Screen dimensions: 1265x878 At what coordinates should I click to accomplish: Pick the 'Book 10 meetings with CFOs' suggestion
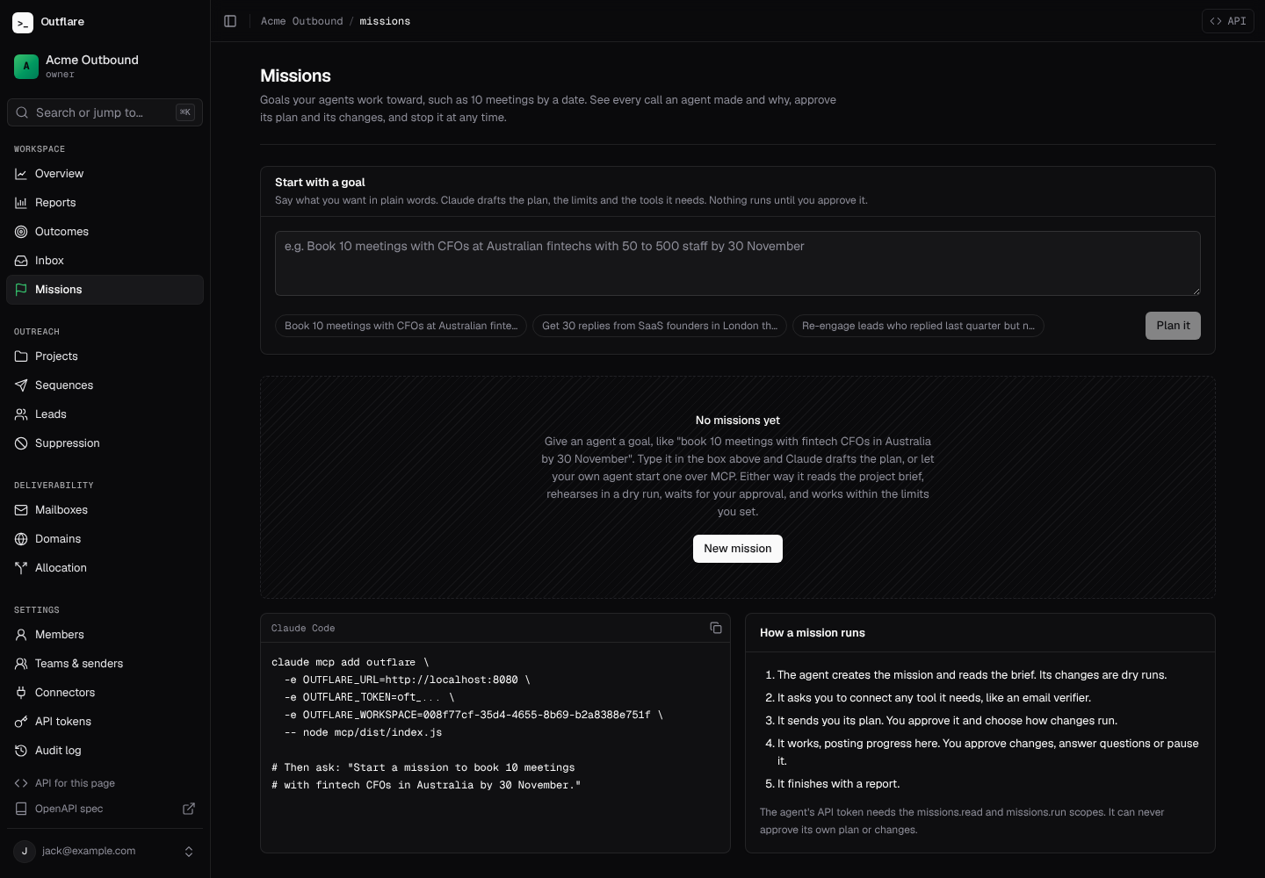click(401, 326)
